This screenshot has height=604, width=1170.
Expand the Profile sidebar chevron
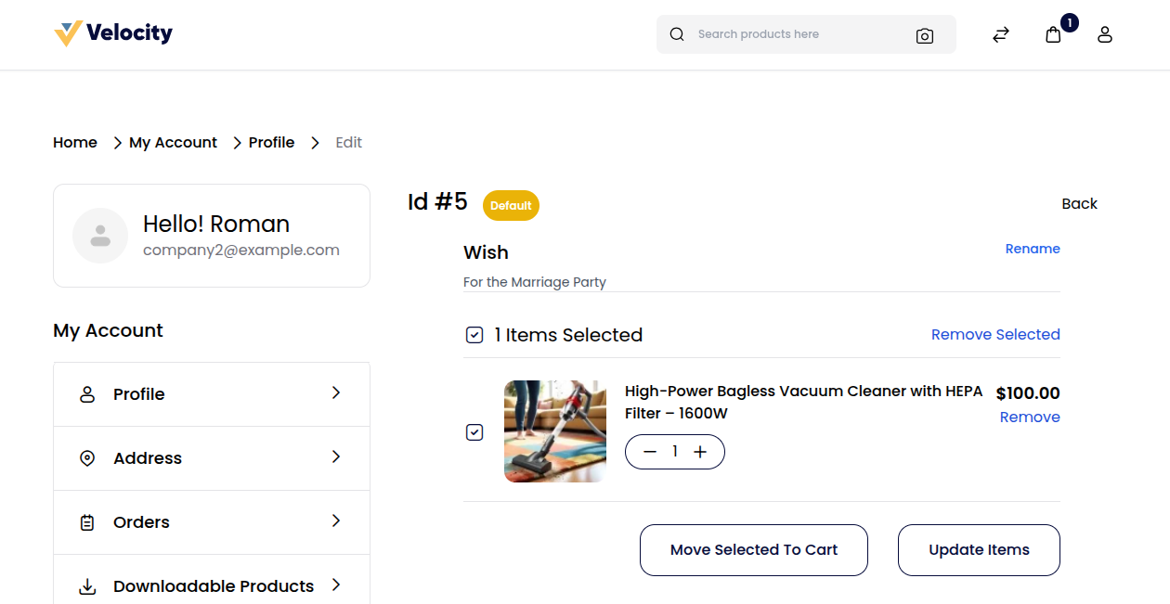(x=336, y=393)
